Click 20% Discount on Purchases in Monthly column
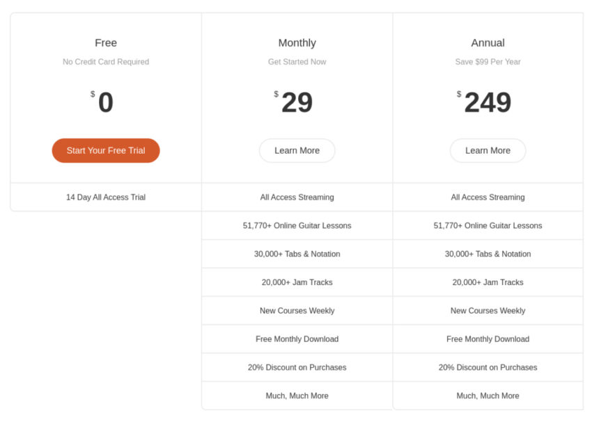 (297, 368)
